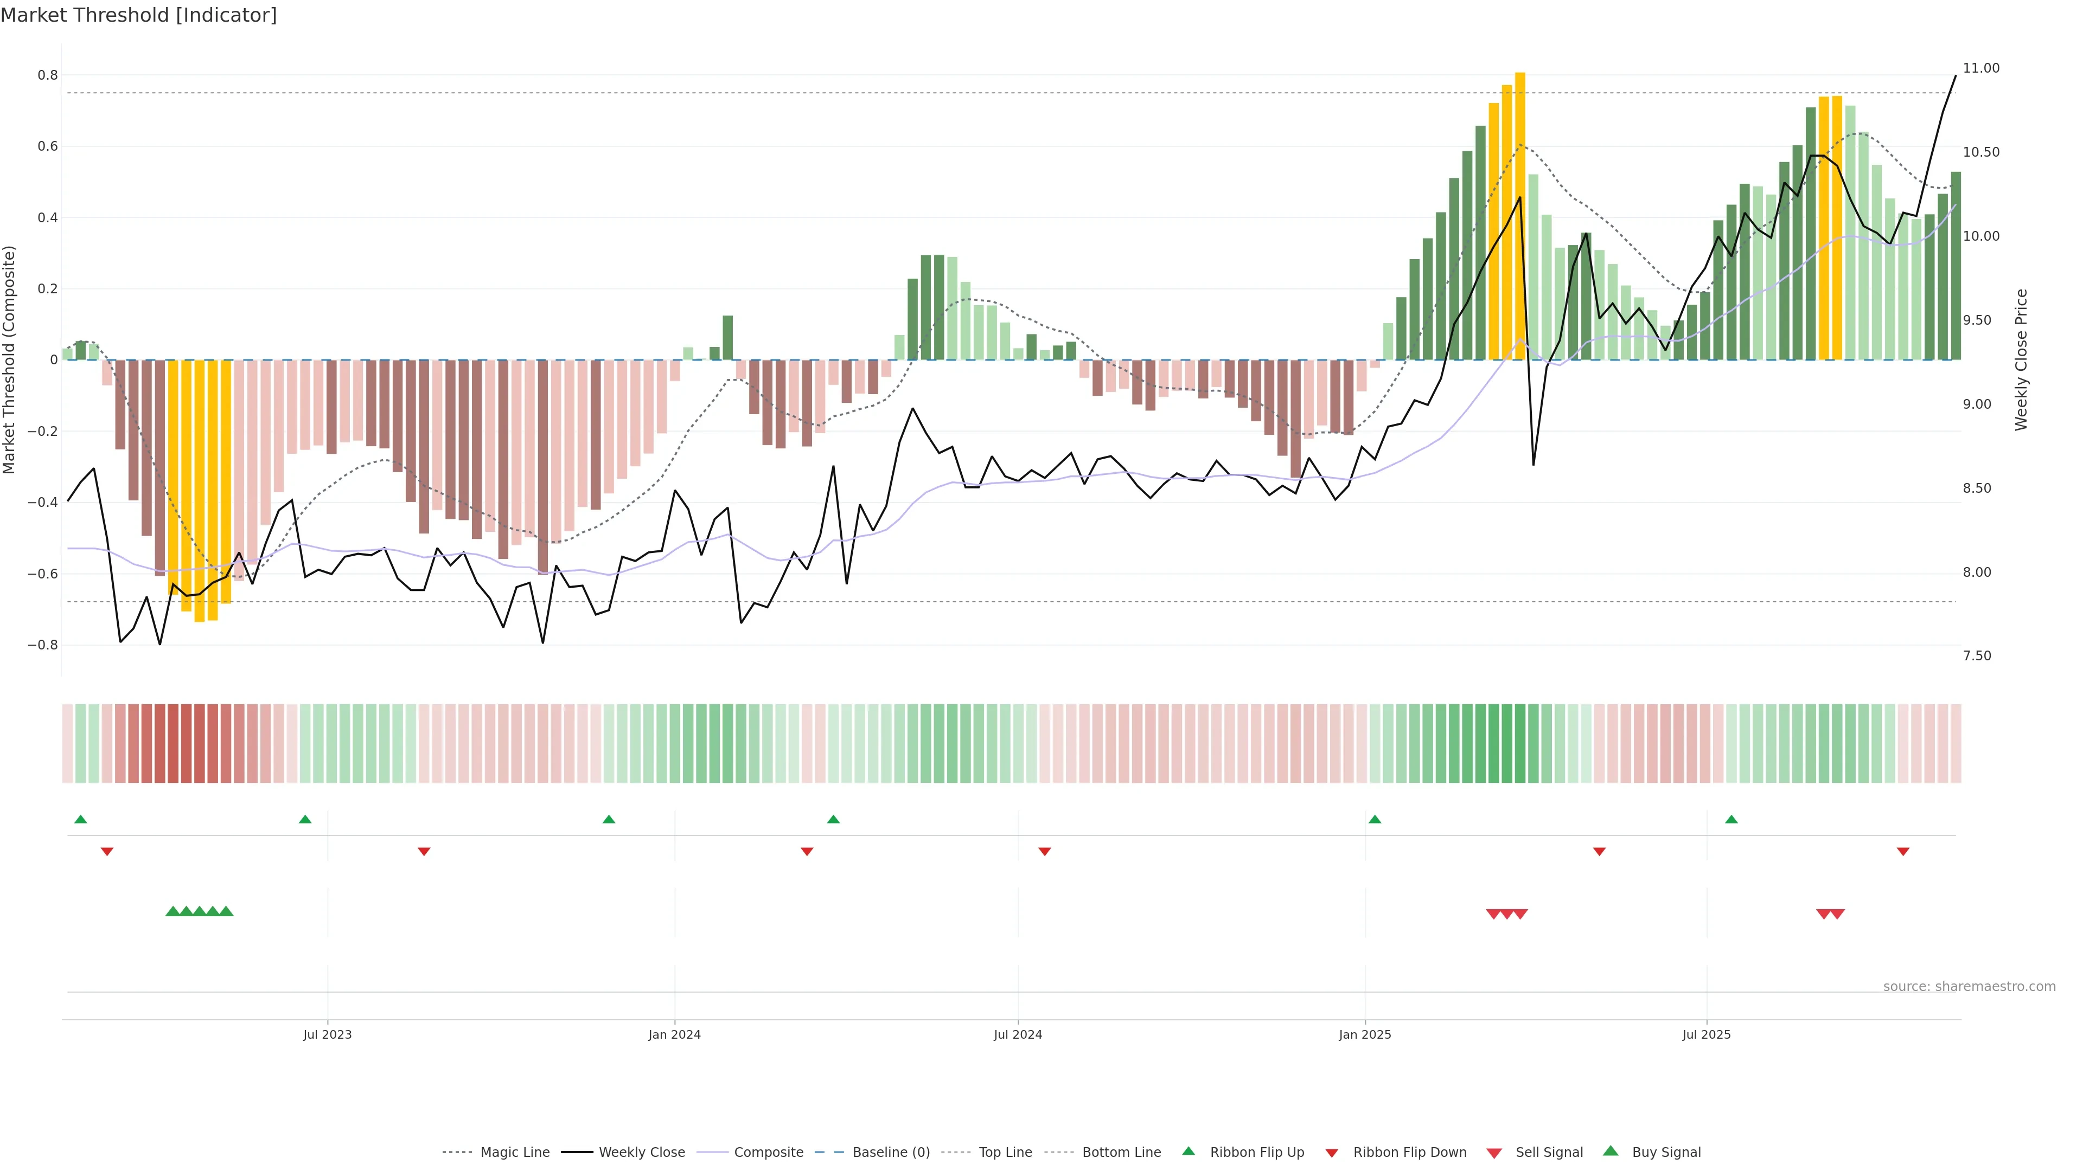Viewport: 2083px width, 1171px height.
Task: Click the Ribbon Flip Down legend triangle icon
Action: [1332, 1153]
